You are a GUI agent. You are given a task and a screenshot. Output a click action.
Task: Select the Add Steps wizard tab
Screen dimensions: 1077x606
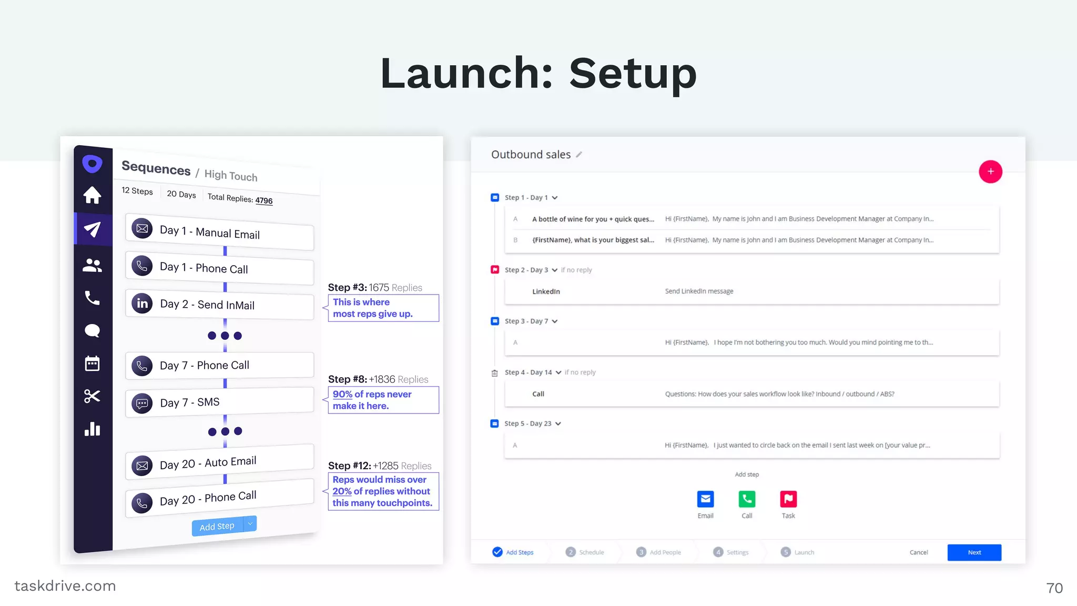pos(513,552)
